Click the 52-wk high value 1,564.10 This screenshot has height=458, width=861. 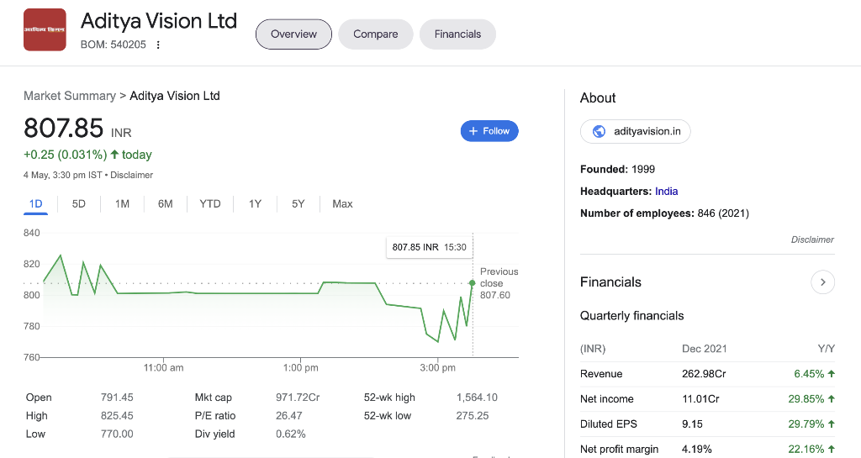click(477, 397)
